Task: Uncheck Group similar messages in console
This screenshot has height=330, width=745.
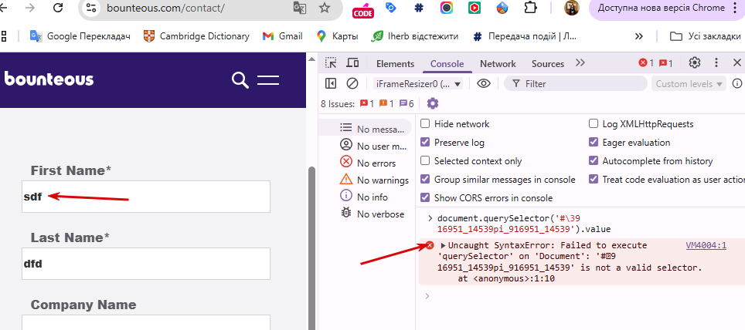Action: tap(425, 179)
